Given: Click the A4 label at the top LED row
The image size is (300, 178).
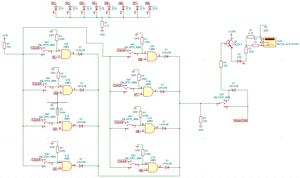Looking at the screenshot, I should (x=94, y=3).
